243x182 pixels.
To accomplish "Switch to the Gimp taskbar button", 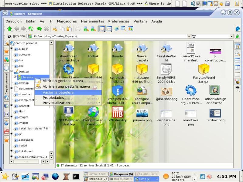I will pos(146,179).
